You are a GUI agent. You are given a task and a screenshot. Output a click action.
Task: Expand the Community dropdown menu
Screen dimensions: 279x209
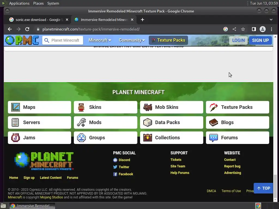point(132,40)
